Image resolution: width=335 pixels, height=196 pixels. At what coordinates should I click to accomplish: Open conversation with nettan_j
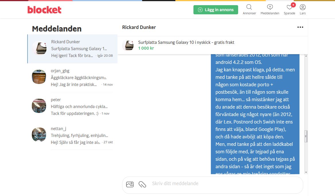[x=73, y=135]
